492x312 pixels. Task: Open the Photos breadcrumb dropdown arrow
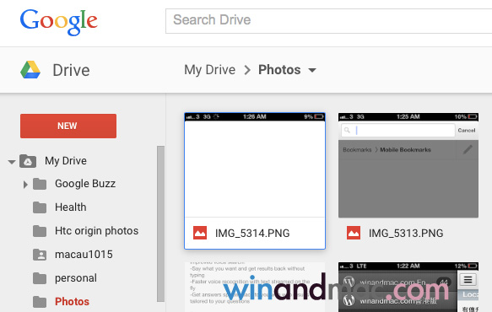coord(312,70)
